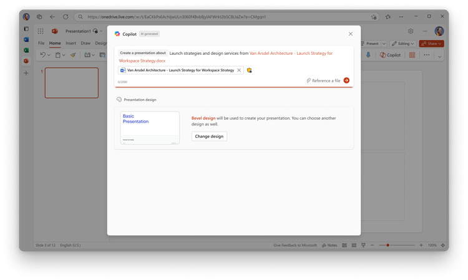The image size is (468, 280).
Task: Toggle the Notes pane in the status bar
Action: click(329, 246)
